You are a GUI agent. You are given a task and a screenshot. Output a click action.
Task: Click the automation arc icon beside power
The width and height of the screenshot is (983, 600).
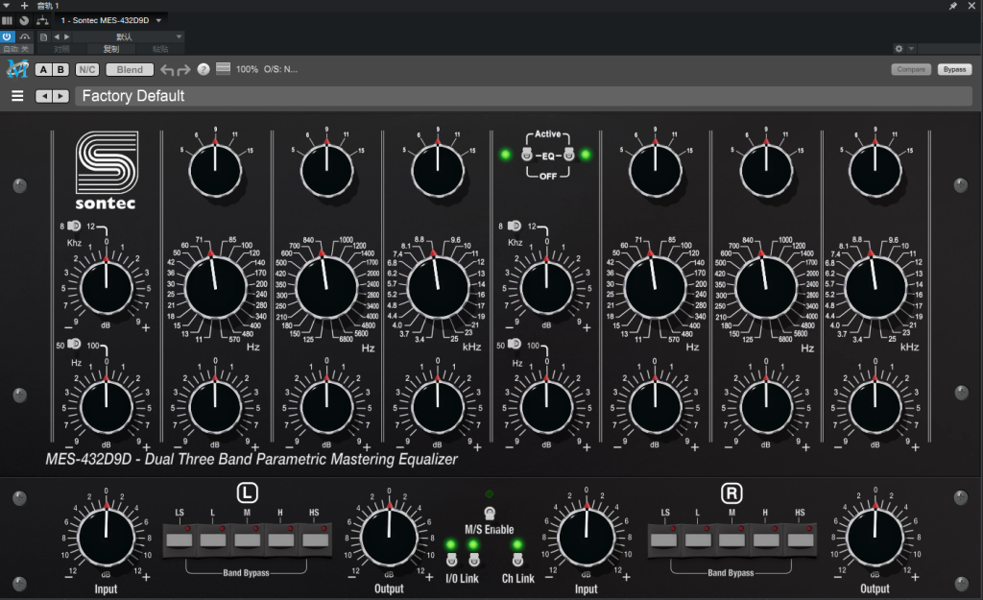point(24,37)
